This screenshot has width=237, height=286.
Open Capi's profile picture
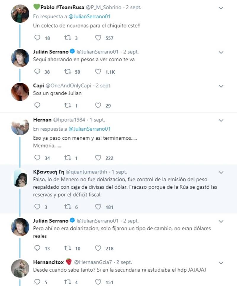(x=20, y=92)
